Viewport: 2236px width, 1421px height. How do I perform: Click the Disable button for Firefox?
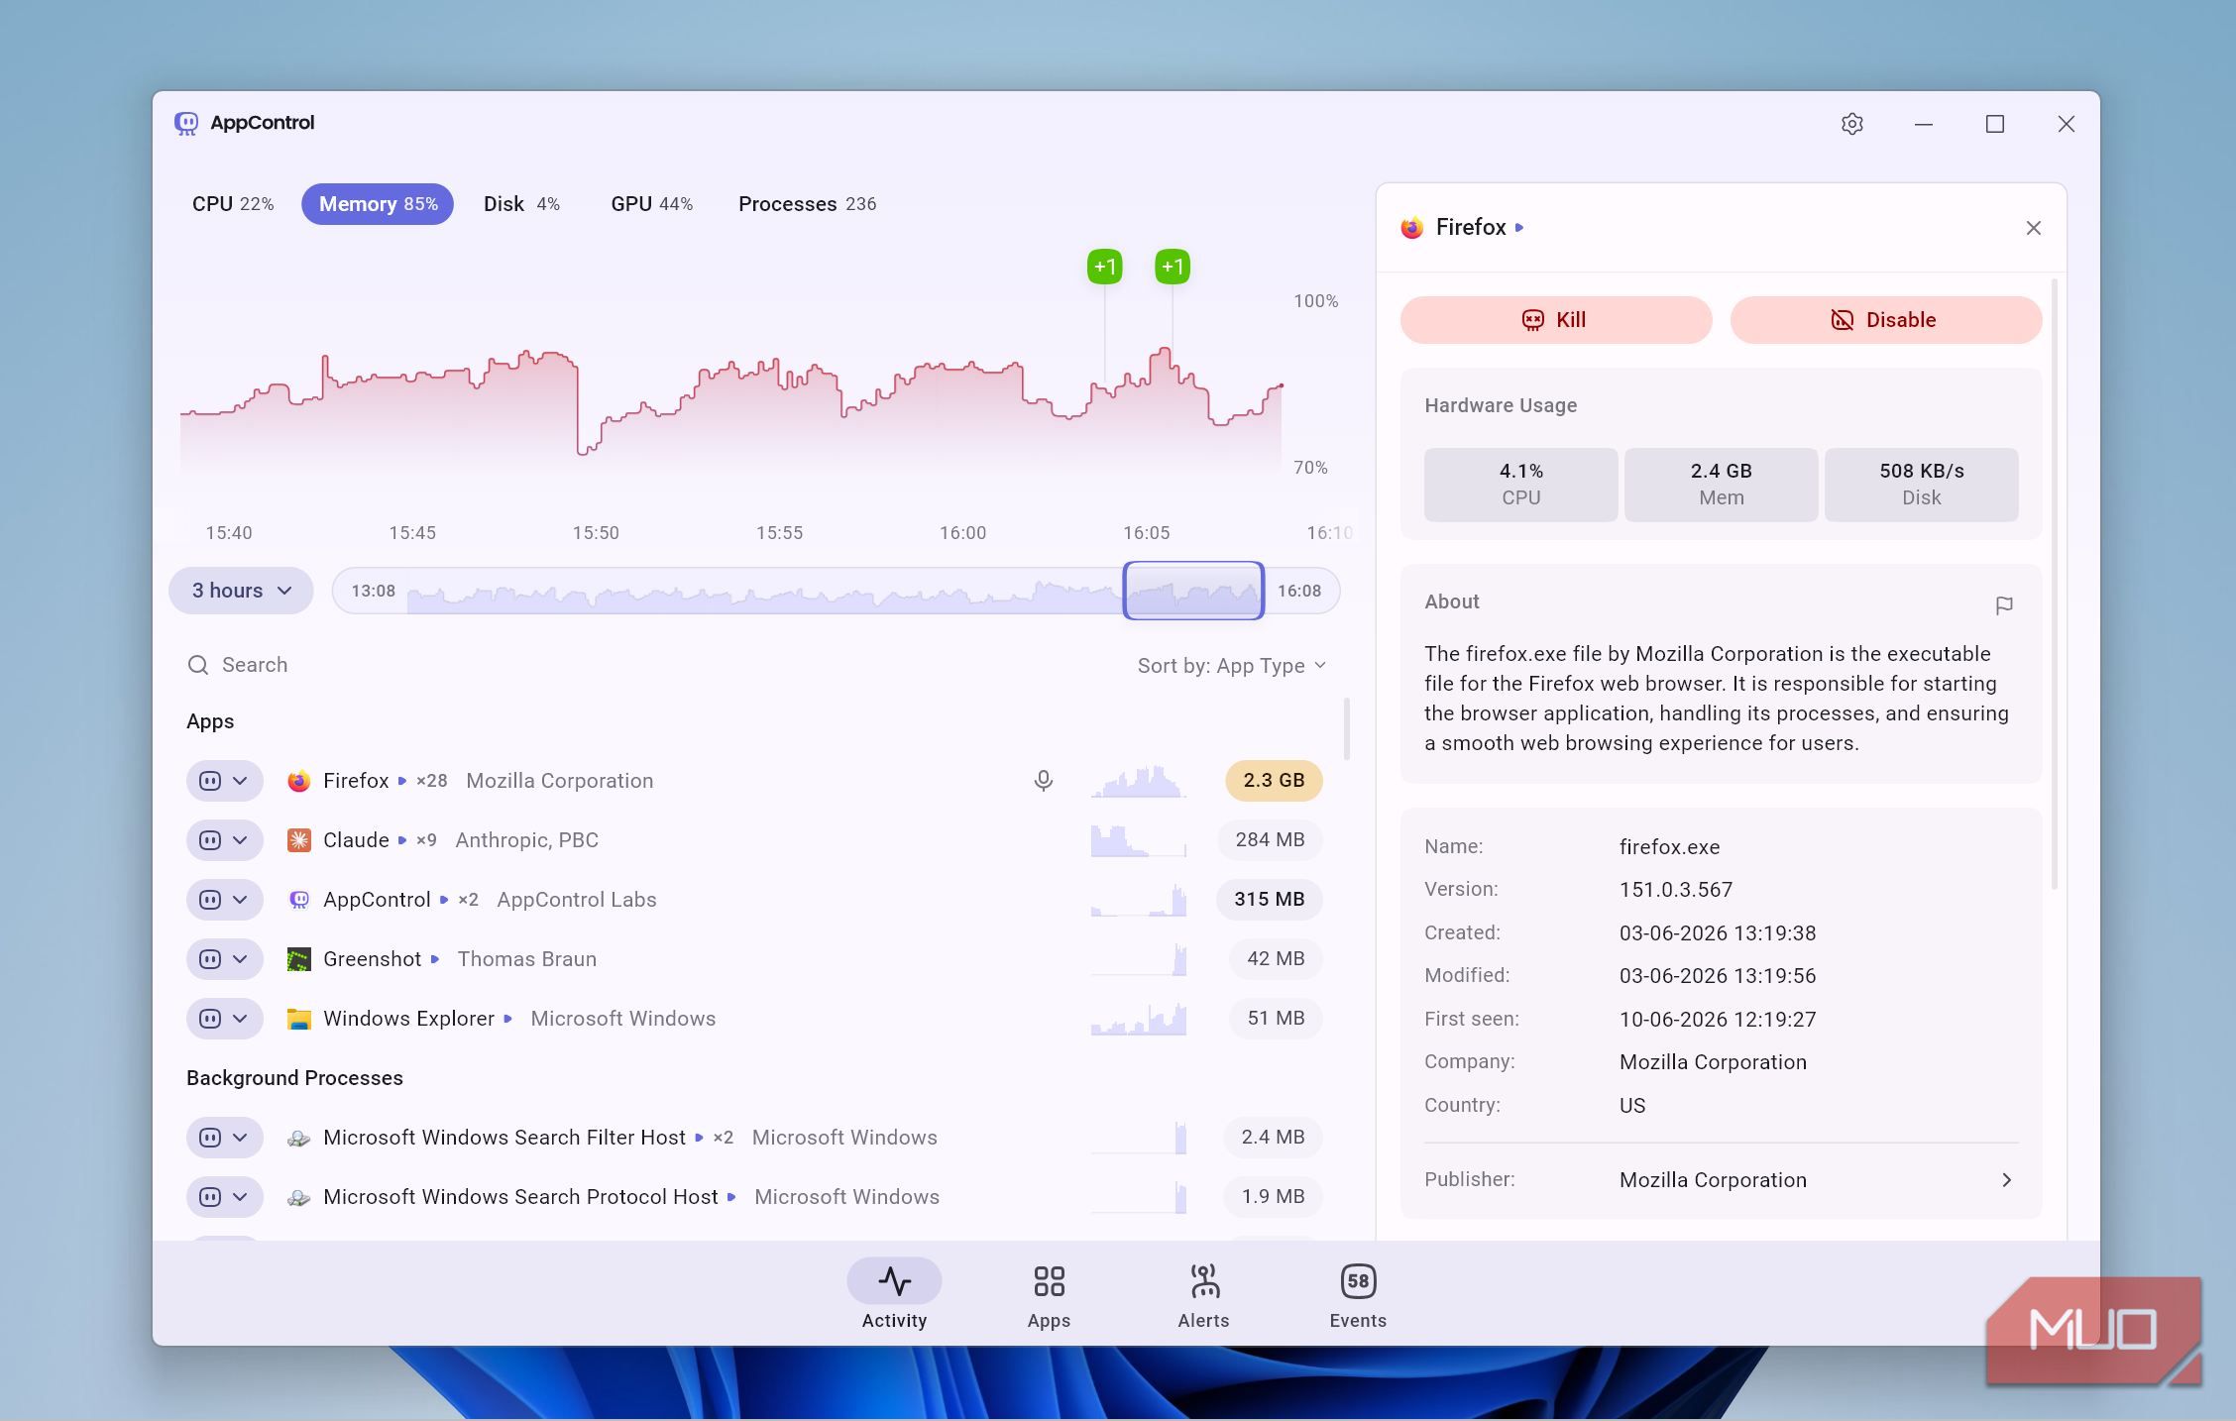(1886, 320)
